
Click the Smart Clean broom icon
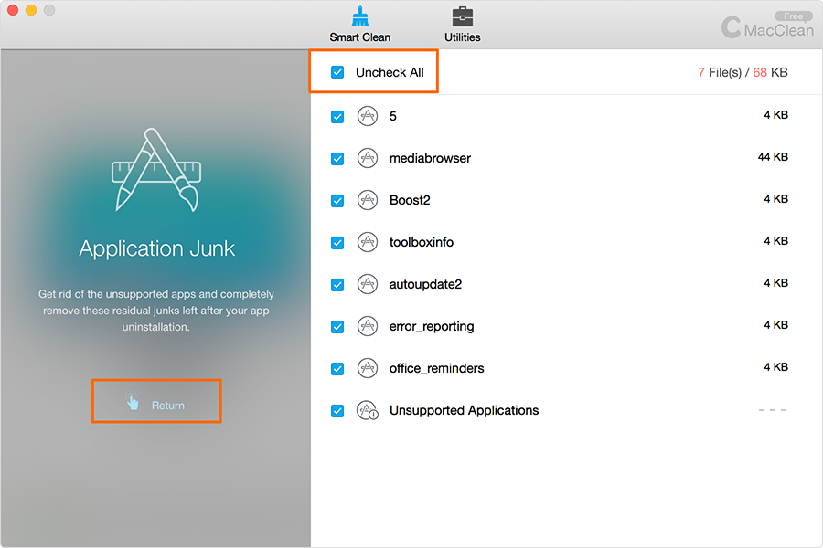pos(359,16)
